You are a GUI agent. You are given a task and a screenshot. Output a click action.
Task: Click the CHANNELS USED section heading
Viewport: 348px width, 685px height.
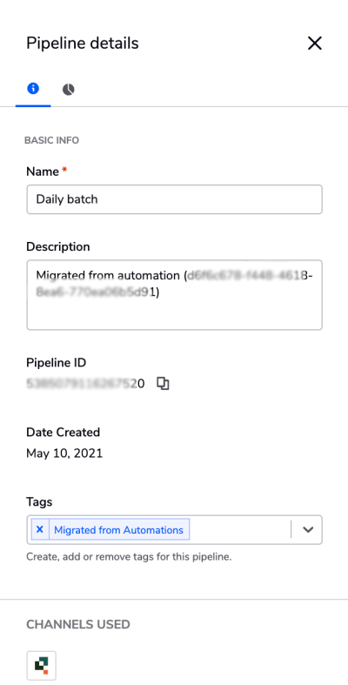(78, 624)
